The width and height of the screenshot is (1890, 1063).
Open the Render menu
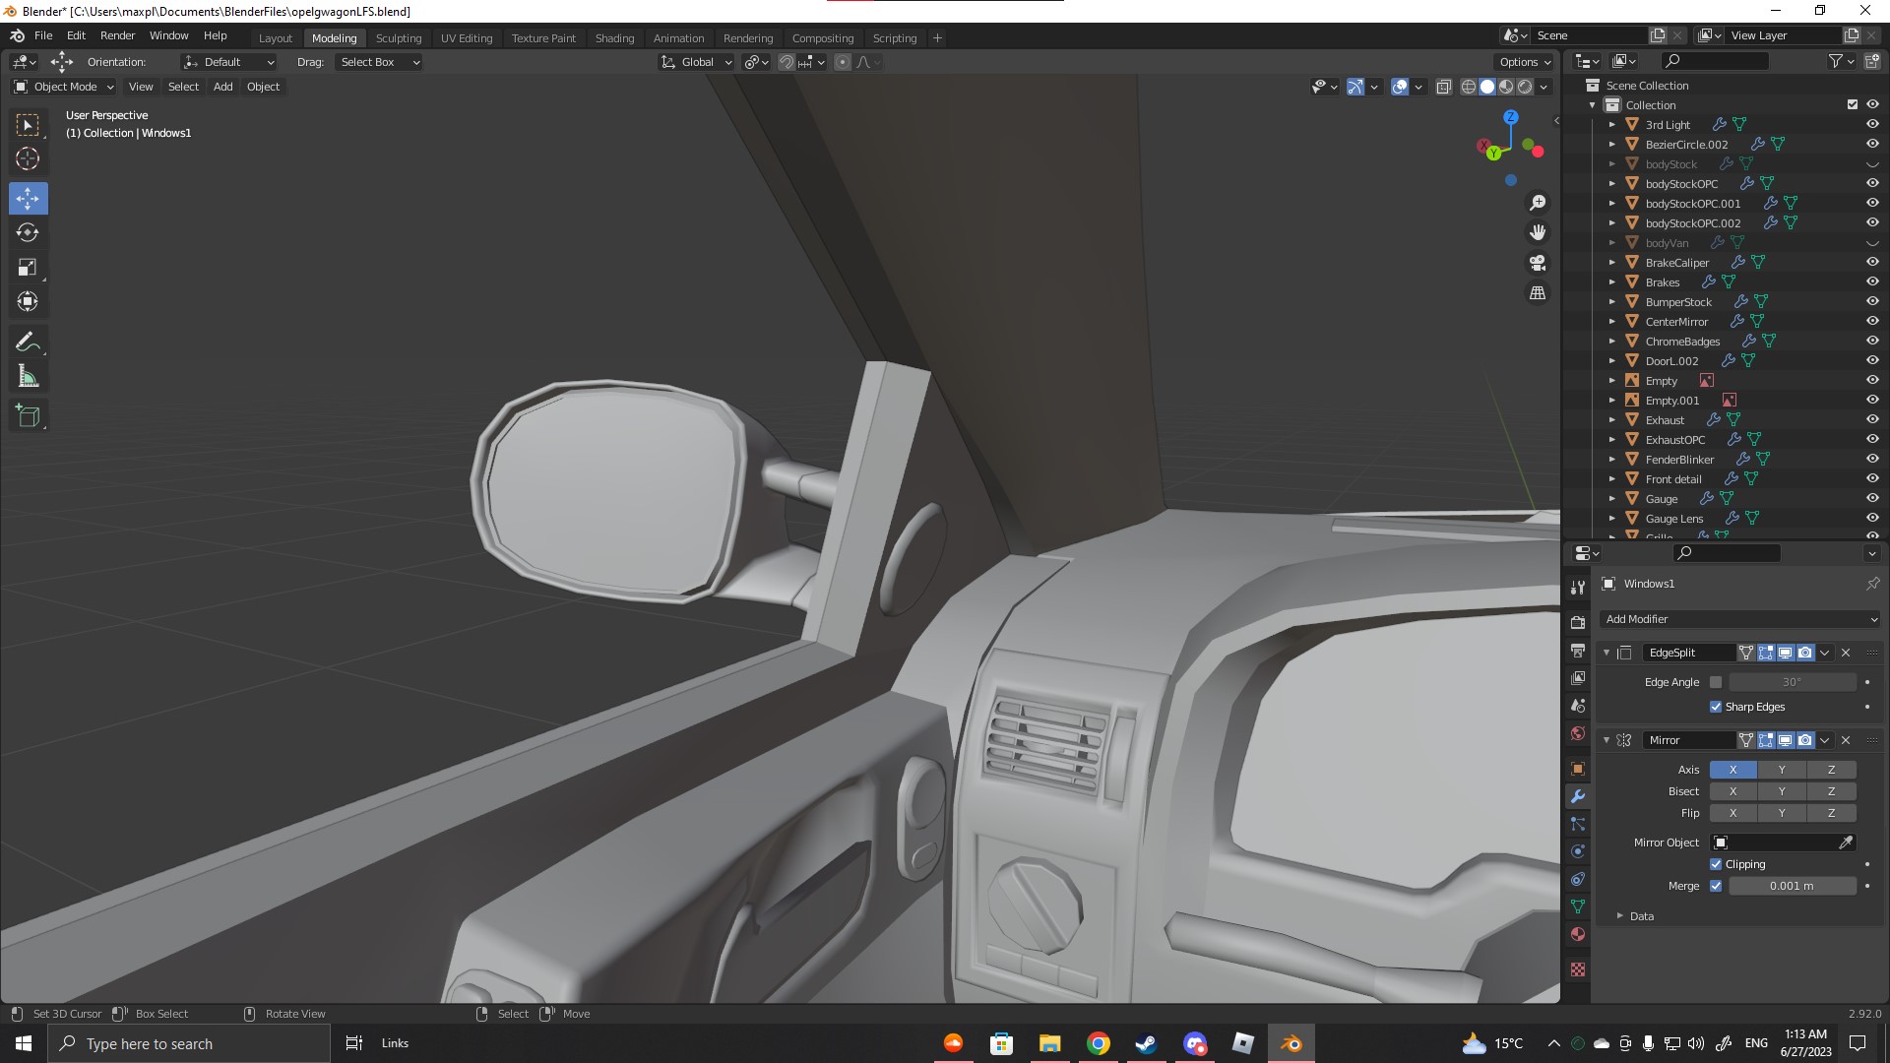[117, 35]
